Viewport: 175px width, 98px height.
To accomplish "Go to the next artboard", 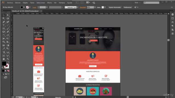I will 40,97.
